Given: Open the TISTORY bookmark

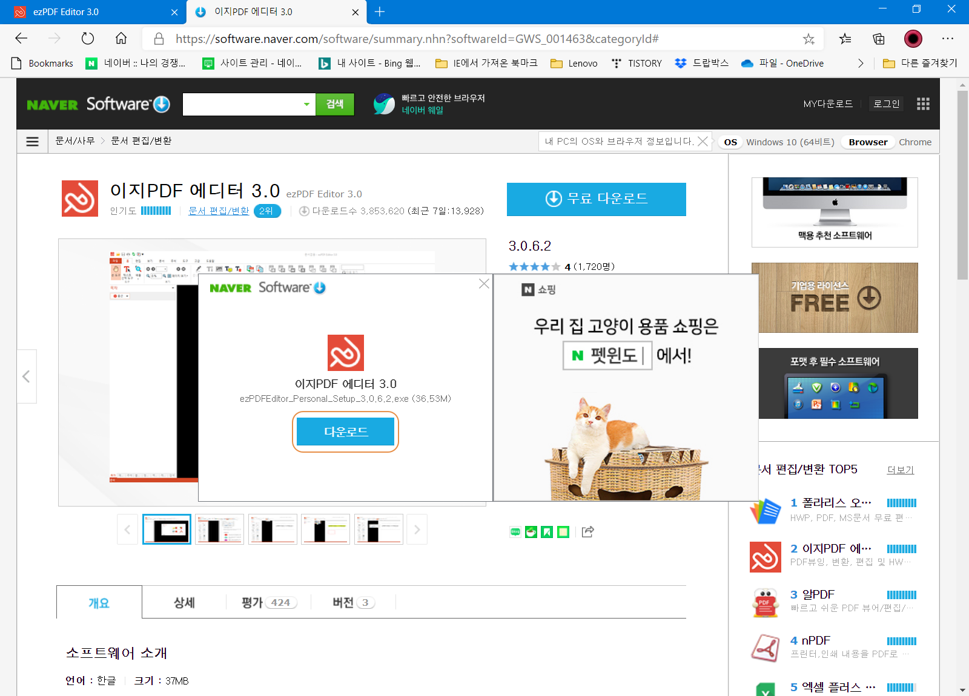Looking at the screenshot, I should coord(637,63).
